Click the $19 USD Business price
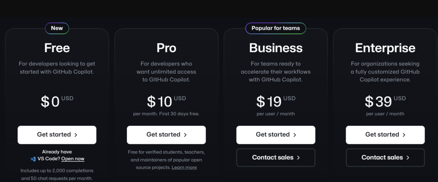Screen dimensions: 438x182 pyautogui.click(x=276, y=101)
